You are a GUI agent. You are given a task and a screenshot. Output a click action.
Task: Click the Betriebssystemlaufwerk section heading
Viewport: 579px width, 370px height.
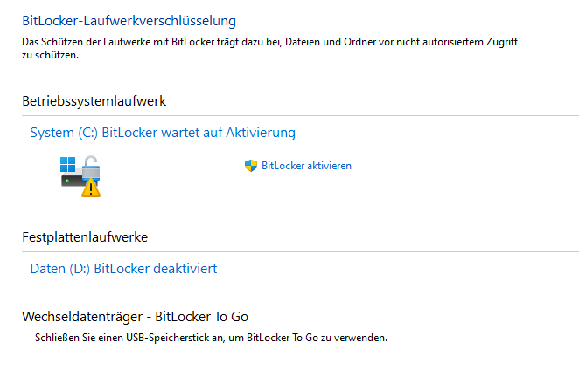point(94,101)
